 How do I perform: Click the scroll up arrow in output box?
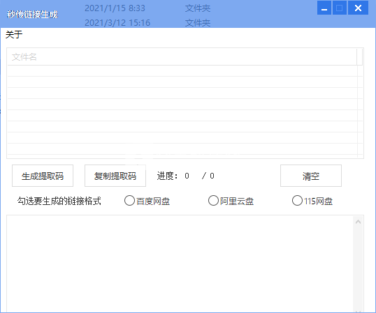coord(359,222)
